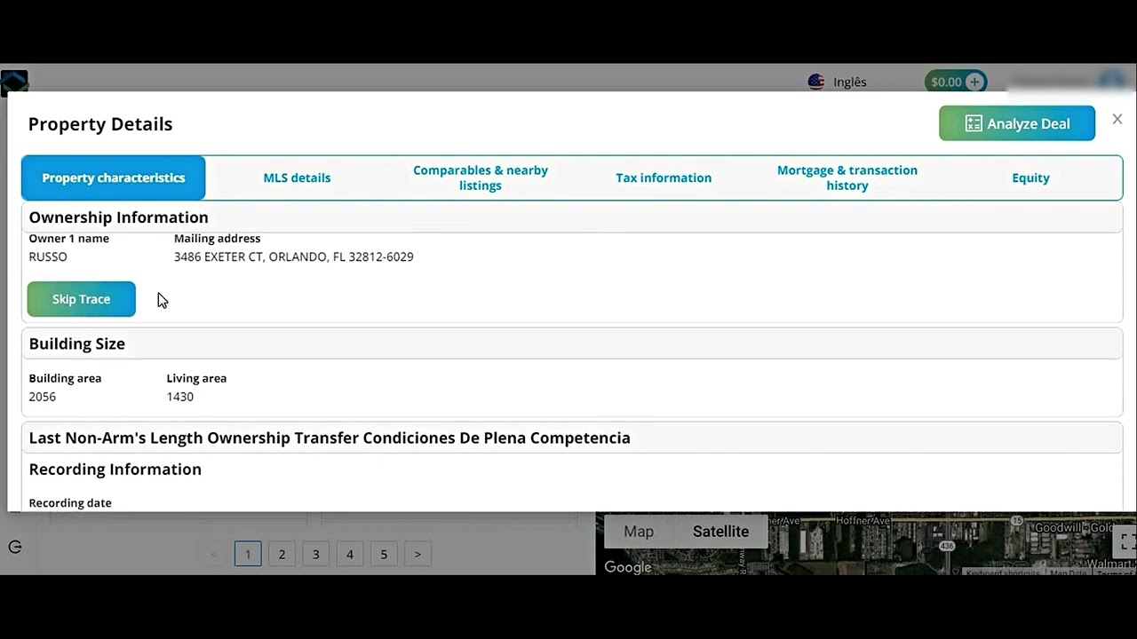This screenshot has width=1137, height=639.
Task: Go to results page 2
Action: pos(282,554)
